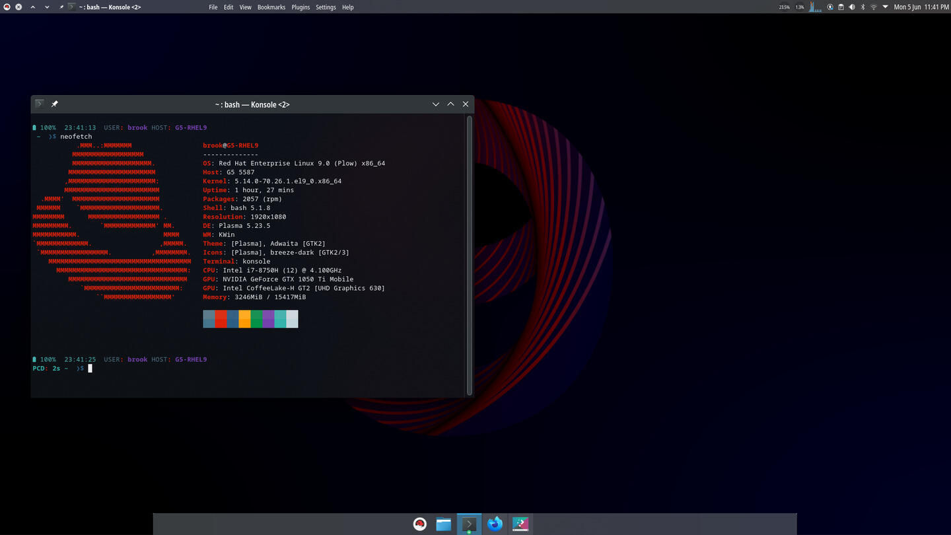Image resolution: width=951 pixels, height=535 pixels.
Task: Click the 'Icons: [Plasma], breeze-dark [GTK2/3]' line
Action: pos(276,252)
